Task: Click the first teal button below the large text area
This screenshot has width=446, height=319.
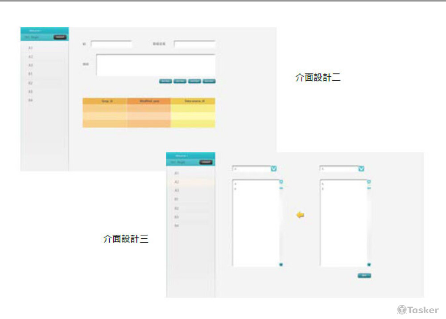Action: (165, 81)
